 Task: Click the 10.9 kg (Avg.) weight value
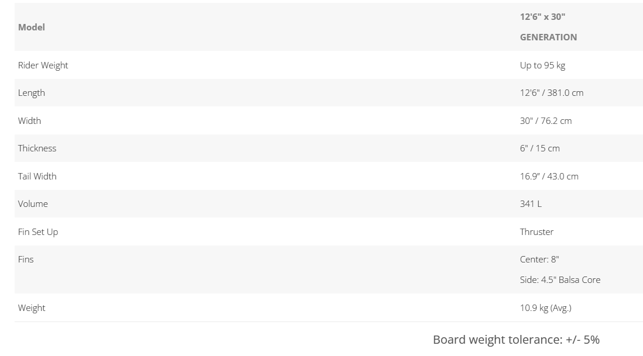click(545, 307)
